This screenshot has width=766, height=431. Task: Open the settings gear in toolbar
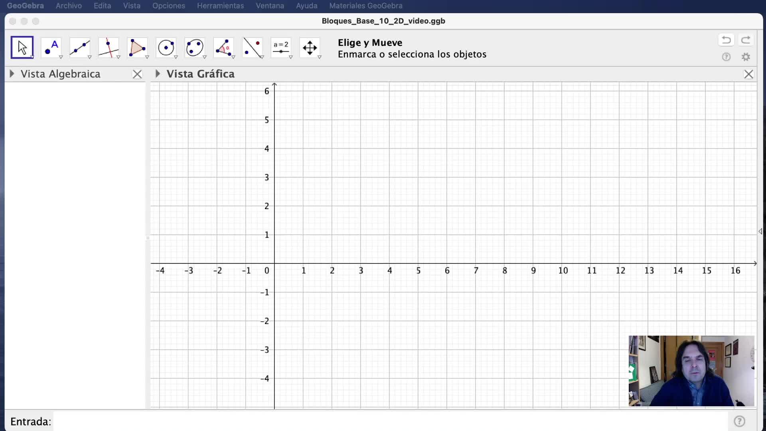(x=746, y=57)
